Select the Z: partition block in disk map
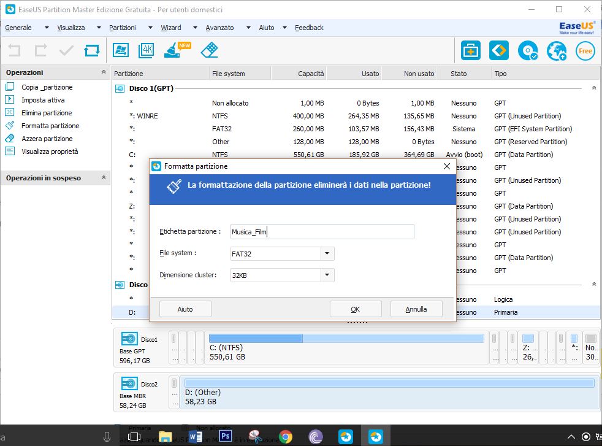Image resolution: width=602 pixels, height=446 pixels. [528, 347]
